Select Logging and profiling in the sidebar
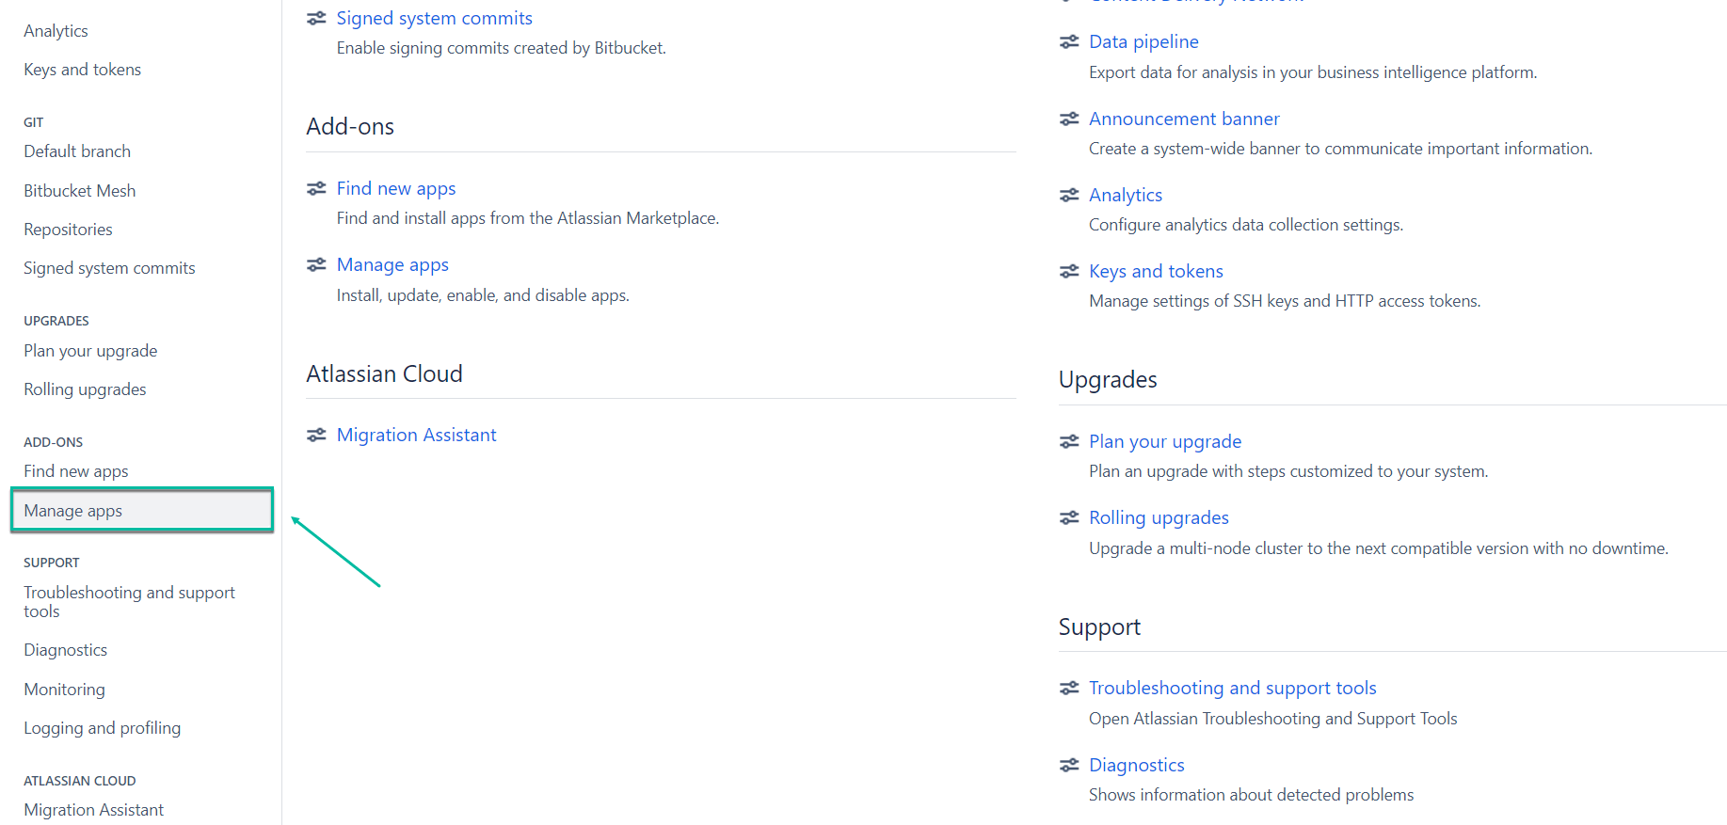Image resolution: width=1727 pixels, height=825 pixels. pyautogui.click(x=102, y=727)
